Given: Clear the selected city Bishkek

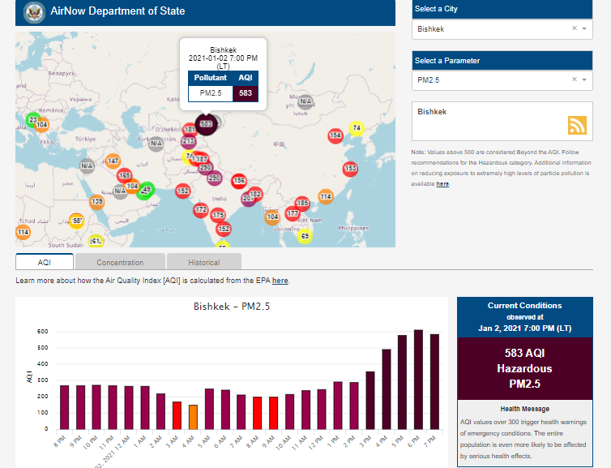Looking at the screenshot, I should (574, 28).
